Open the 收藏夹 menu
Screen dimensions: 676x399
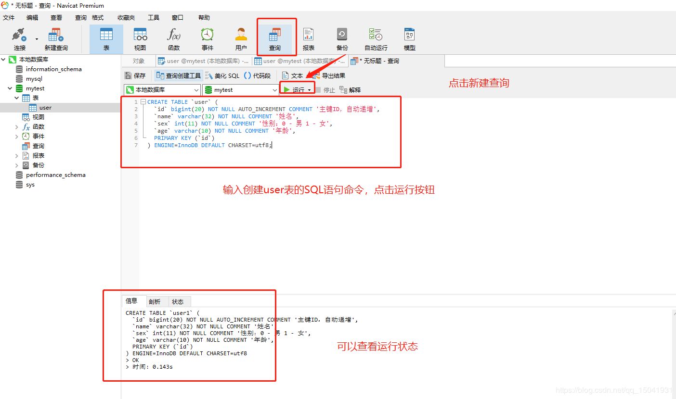(125, 18)
